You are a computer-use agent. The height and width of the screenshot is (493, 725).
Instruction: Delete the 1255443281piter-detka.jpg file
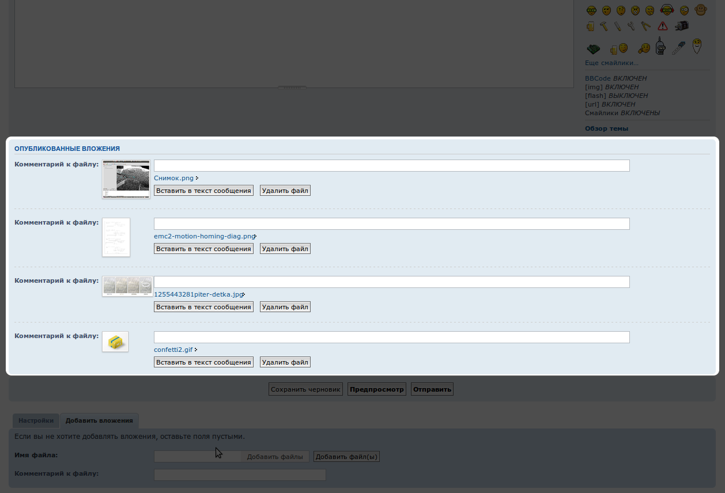click(285, 307)
